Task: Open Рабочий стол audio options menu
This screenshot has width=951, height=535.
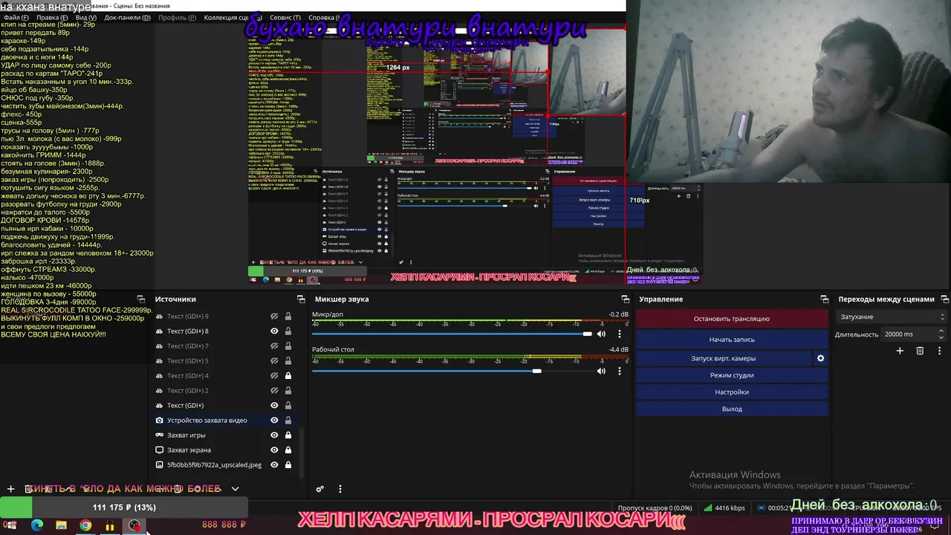Action: 620,371
